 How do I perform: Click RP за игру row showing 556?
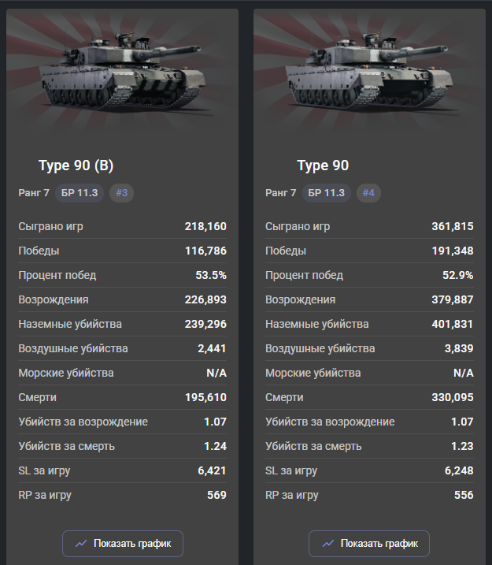click(369, 495)
